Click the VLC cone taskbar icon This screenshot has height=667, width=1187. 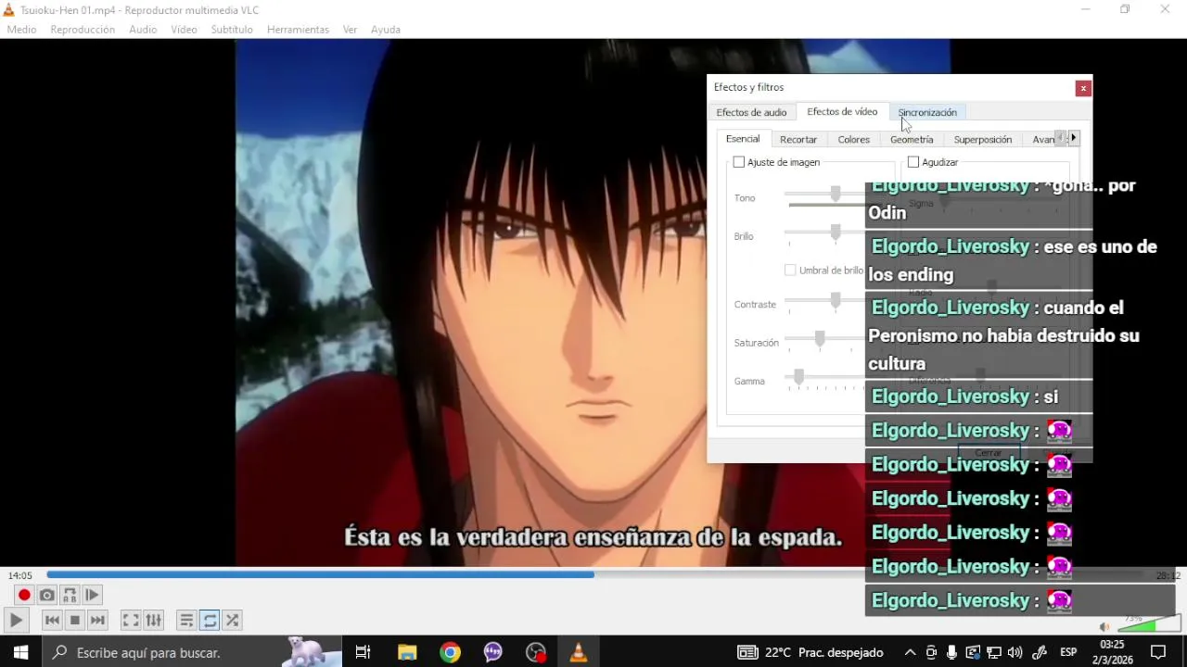coord(579,652)
